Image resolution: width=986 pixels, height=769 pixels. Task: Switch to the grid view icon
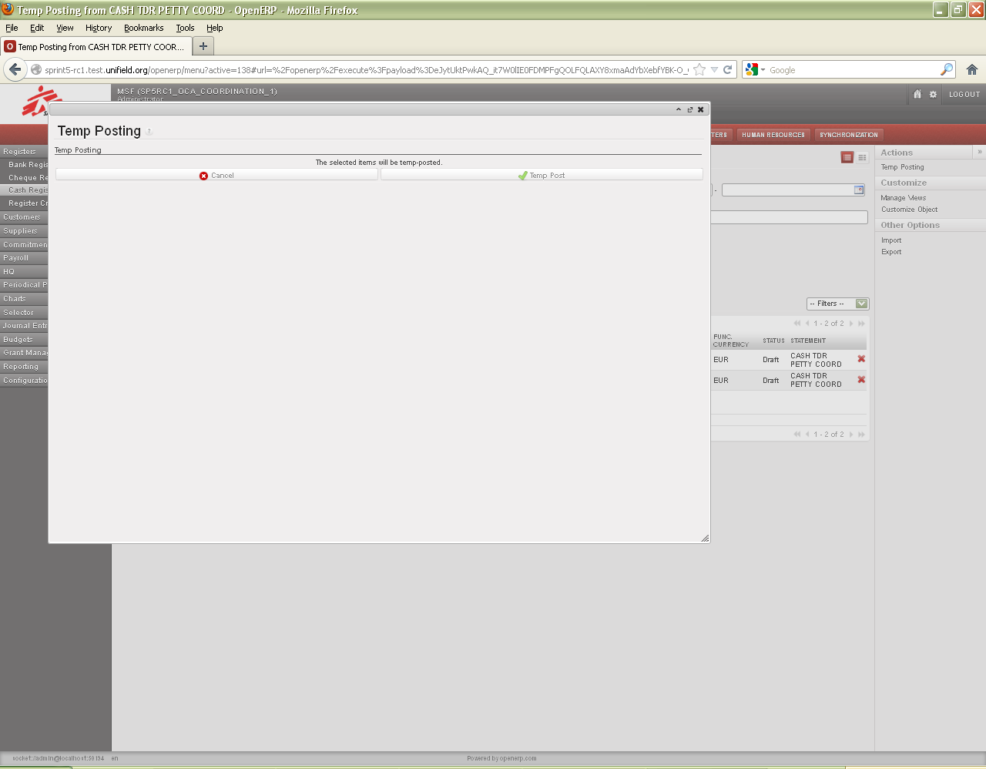862,157
